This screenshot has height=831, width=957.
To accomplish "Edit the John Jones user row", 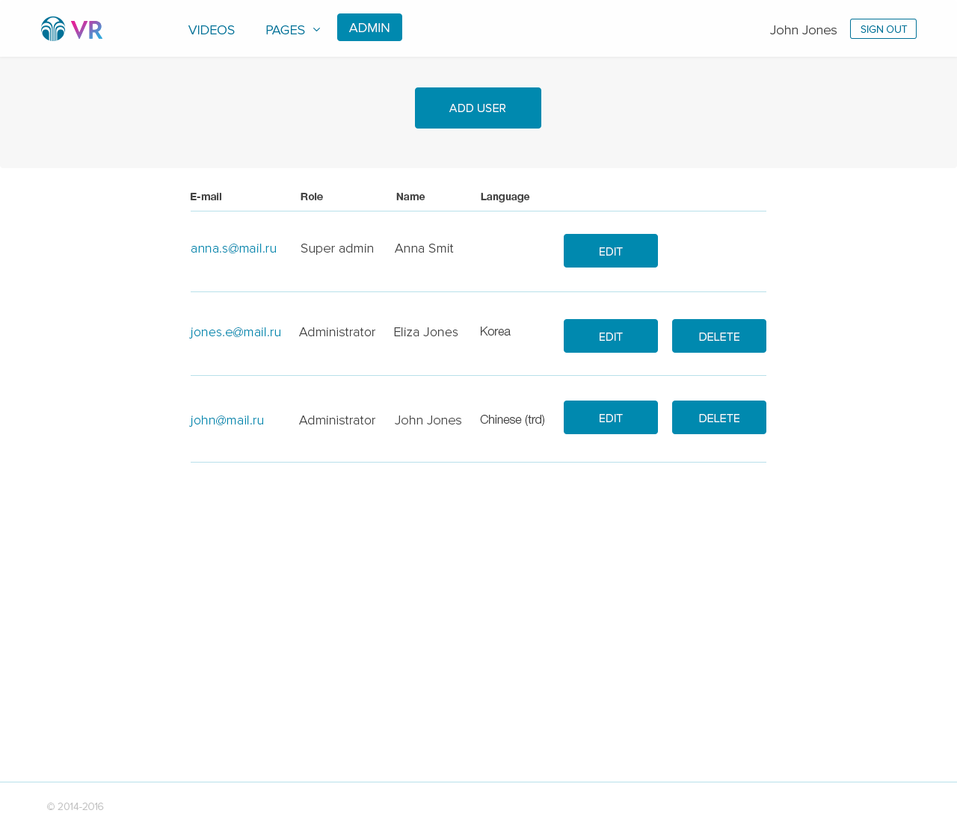I will [610, 418].
